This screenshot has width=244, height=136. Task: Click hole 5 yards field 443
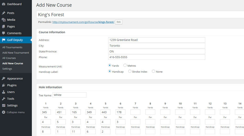click(x=105, y=112)
